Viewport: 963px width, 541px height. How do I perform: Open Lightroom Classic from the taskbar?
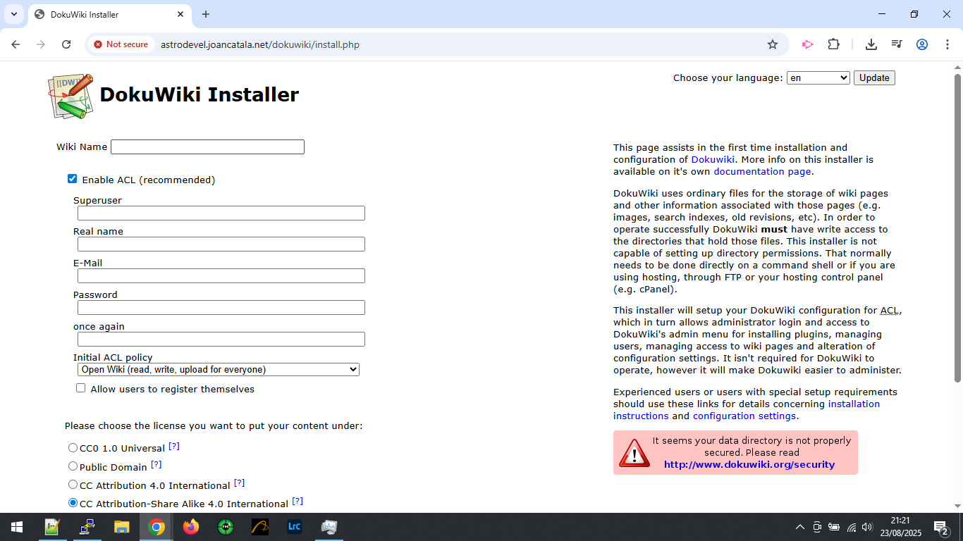pos(295,527)
